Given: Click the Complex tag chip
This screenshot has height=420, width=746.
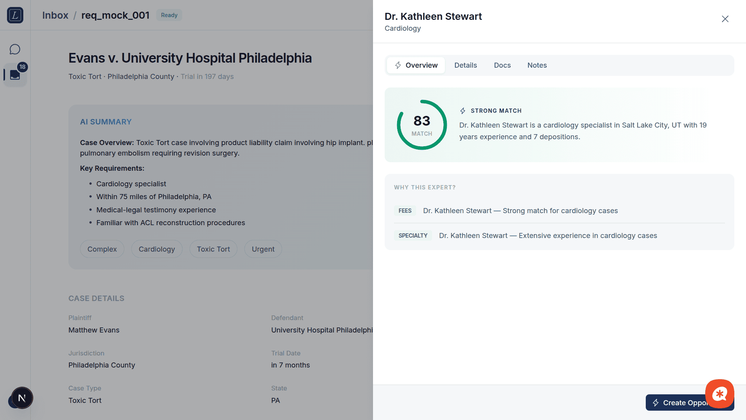Looking at the screenshot, I should coord(102,249).
